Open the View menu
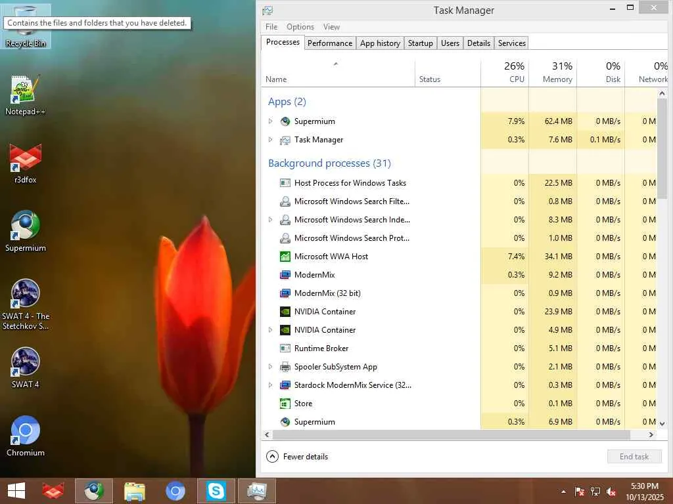Image resolution: width=673 pixels, height=504 pixels. click(331, 27)
